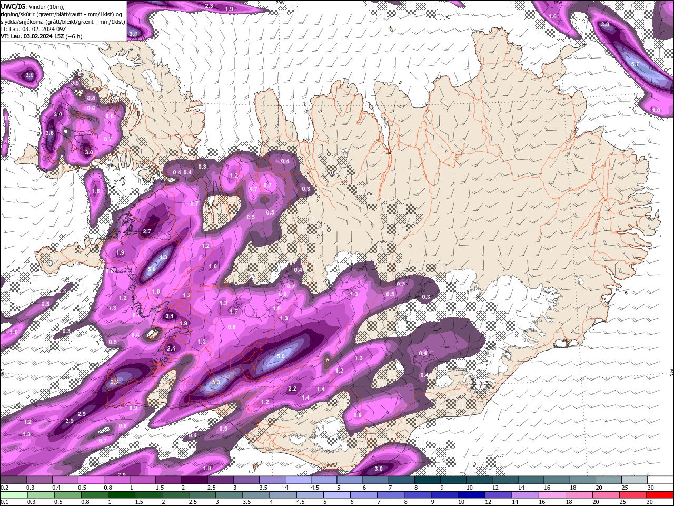This screenshot has width=674, height=506.
Task: Pick the bright pink upper-row swatch between 0.5 and 0.8
Action: tap(91, 480)
